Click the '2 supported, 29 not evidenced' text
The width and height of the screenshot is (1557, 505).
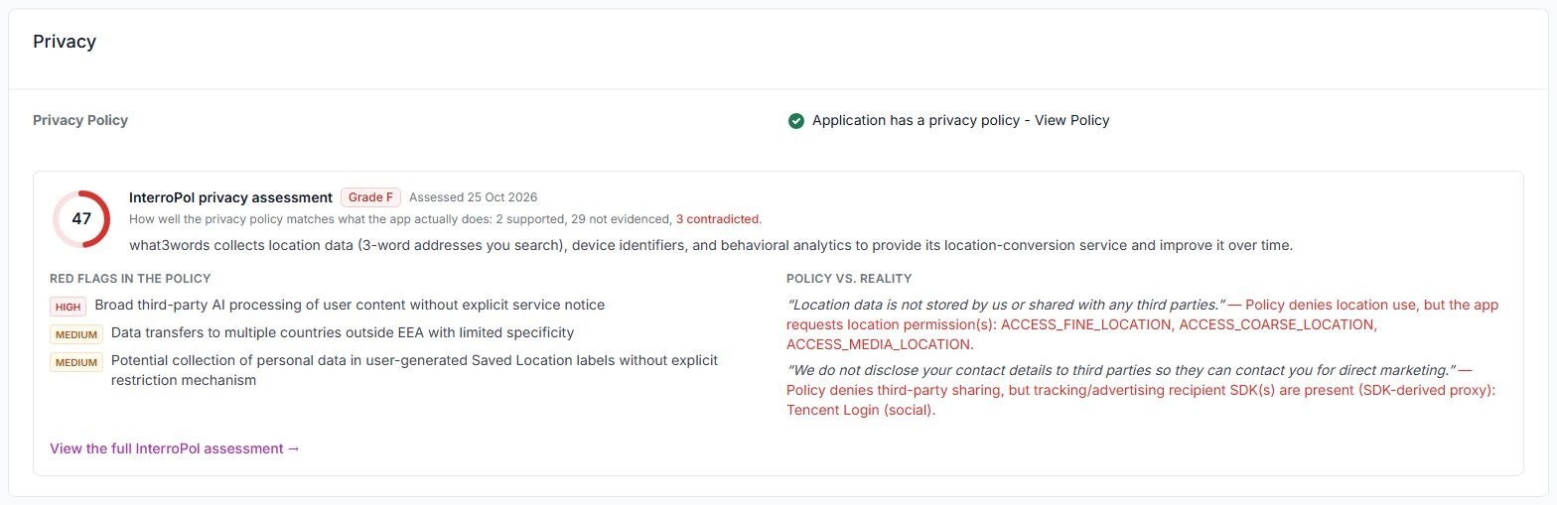click(584, 218)
